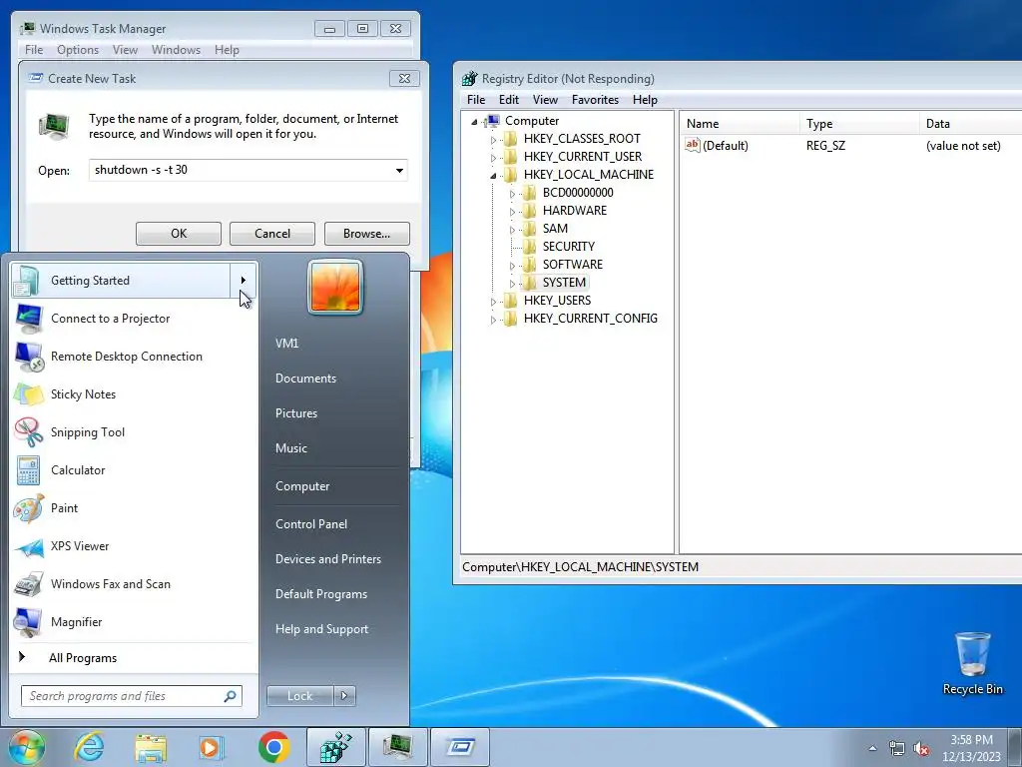
Task: Open File menu in Registry Editor
Action: tap(476, 100)
